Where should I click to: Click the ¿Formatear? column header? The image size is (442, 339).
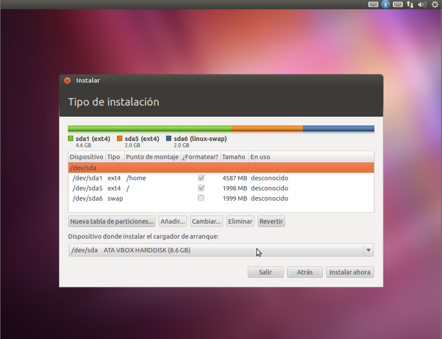pyautogui.click(x=200, y=157)
